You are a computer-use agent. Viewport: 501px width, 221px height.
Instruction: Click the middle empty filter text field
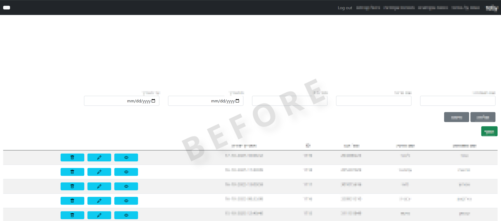coord(289,101)
